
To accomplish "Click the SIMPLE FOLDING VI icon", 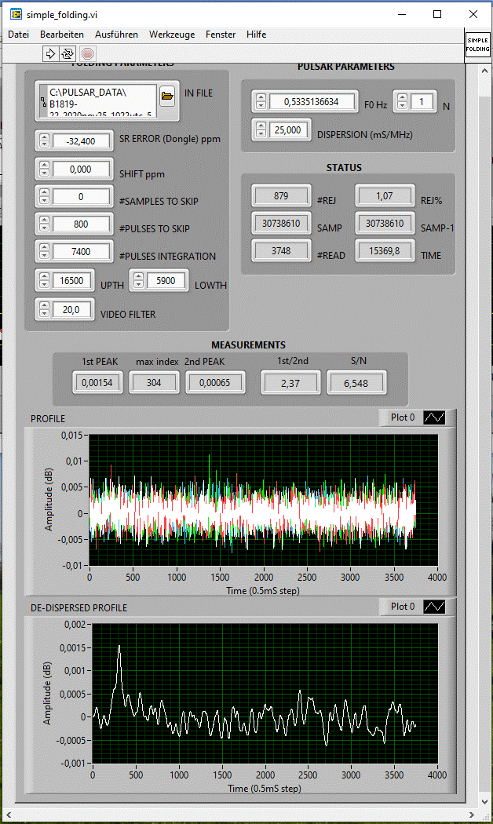I will (x=477, y=45).
